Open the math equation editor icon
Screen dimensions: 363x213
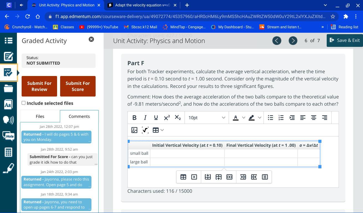pos(145,130)
